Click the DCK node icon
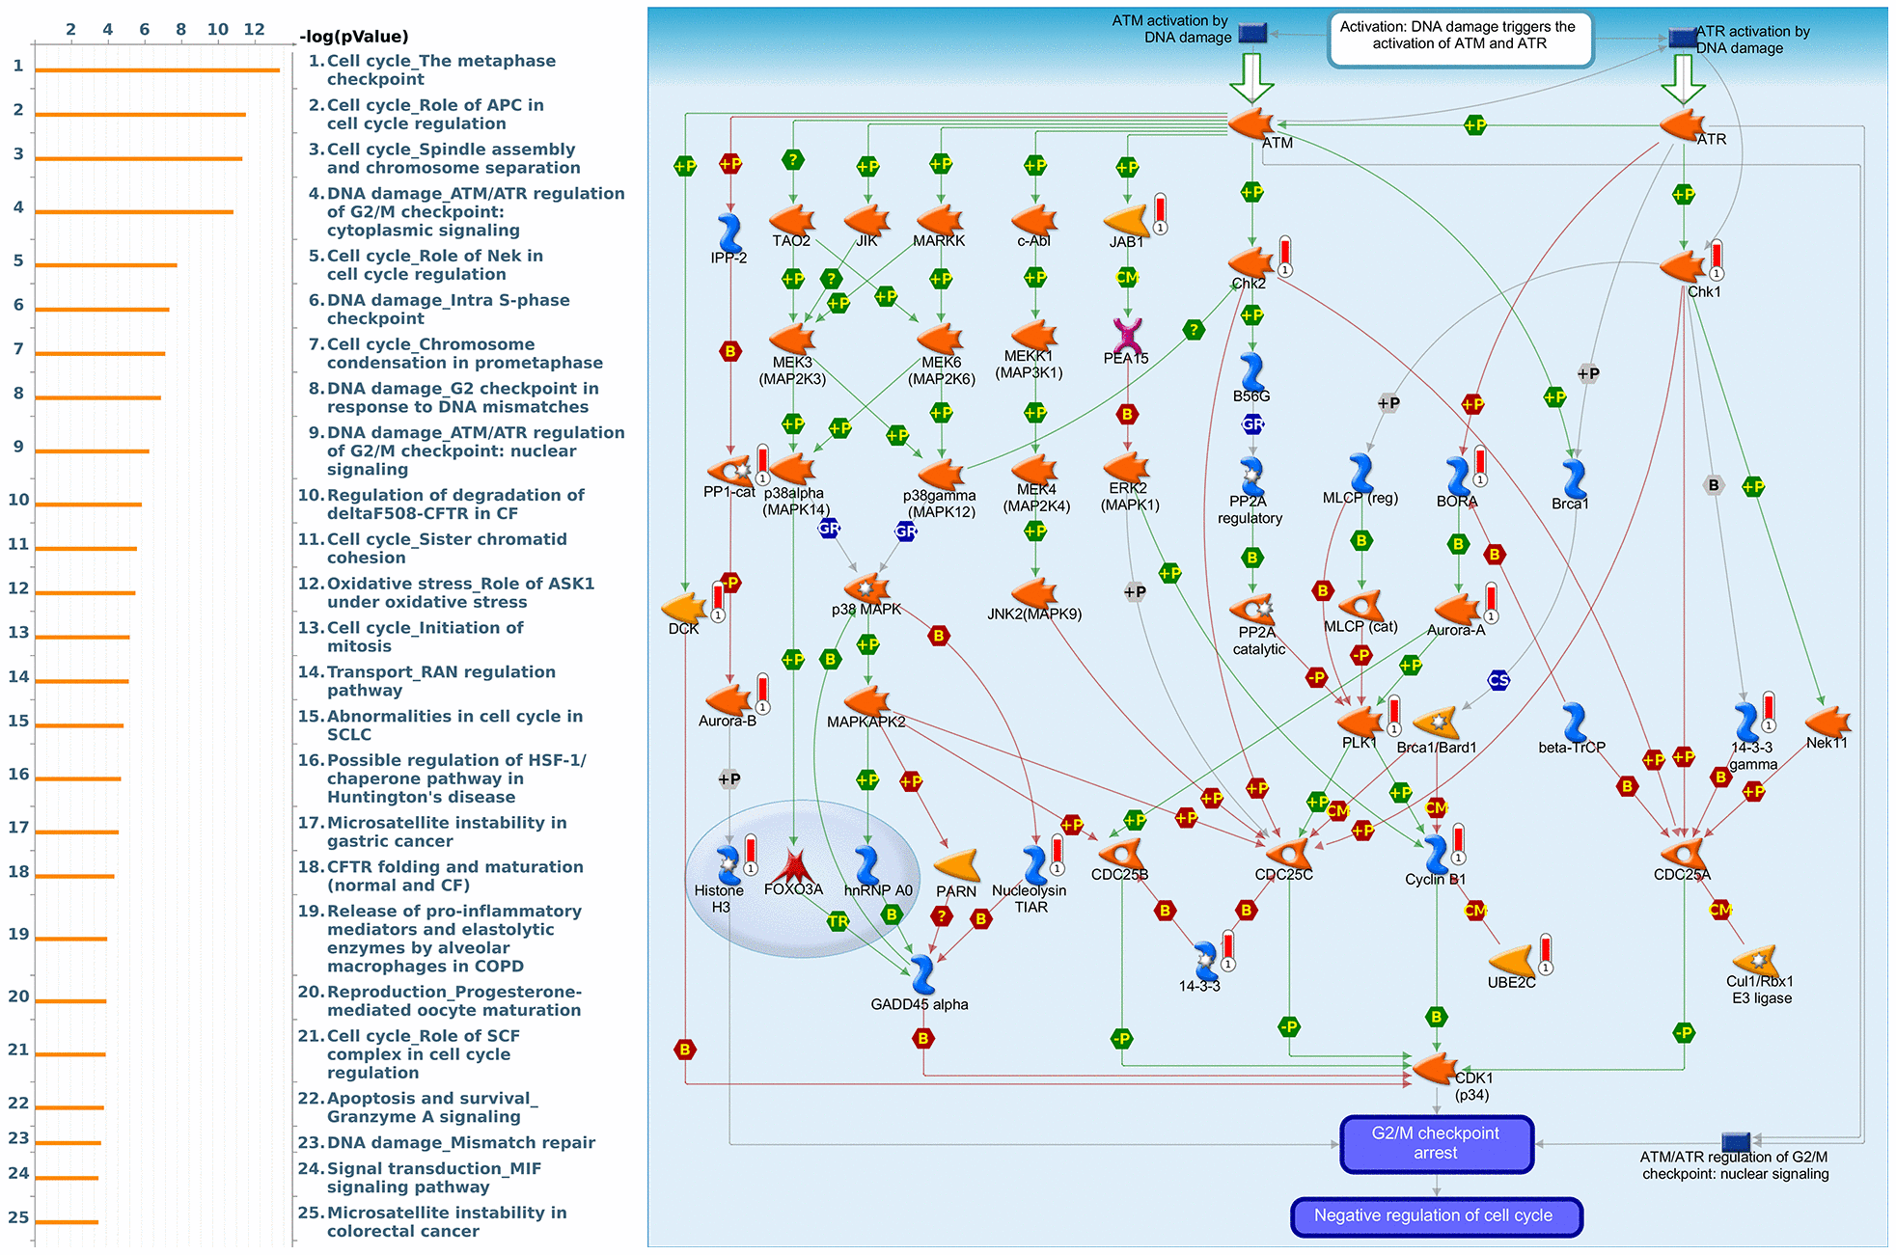Viewport: 1896px width, 1255px height. 684,608
